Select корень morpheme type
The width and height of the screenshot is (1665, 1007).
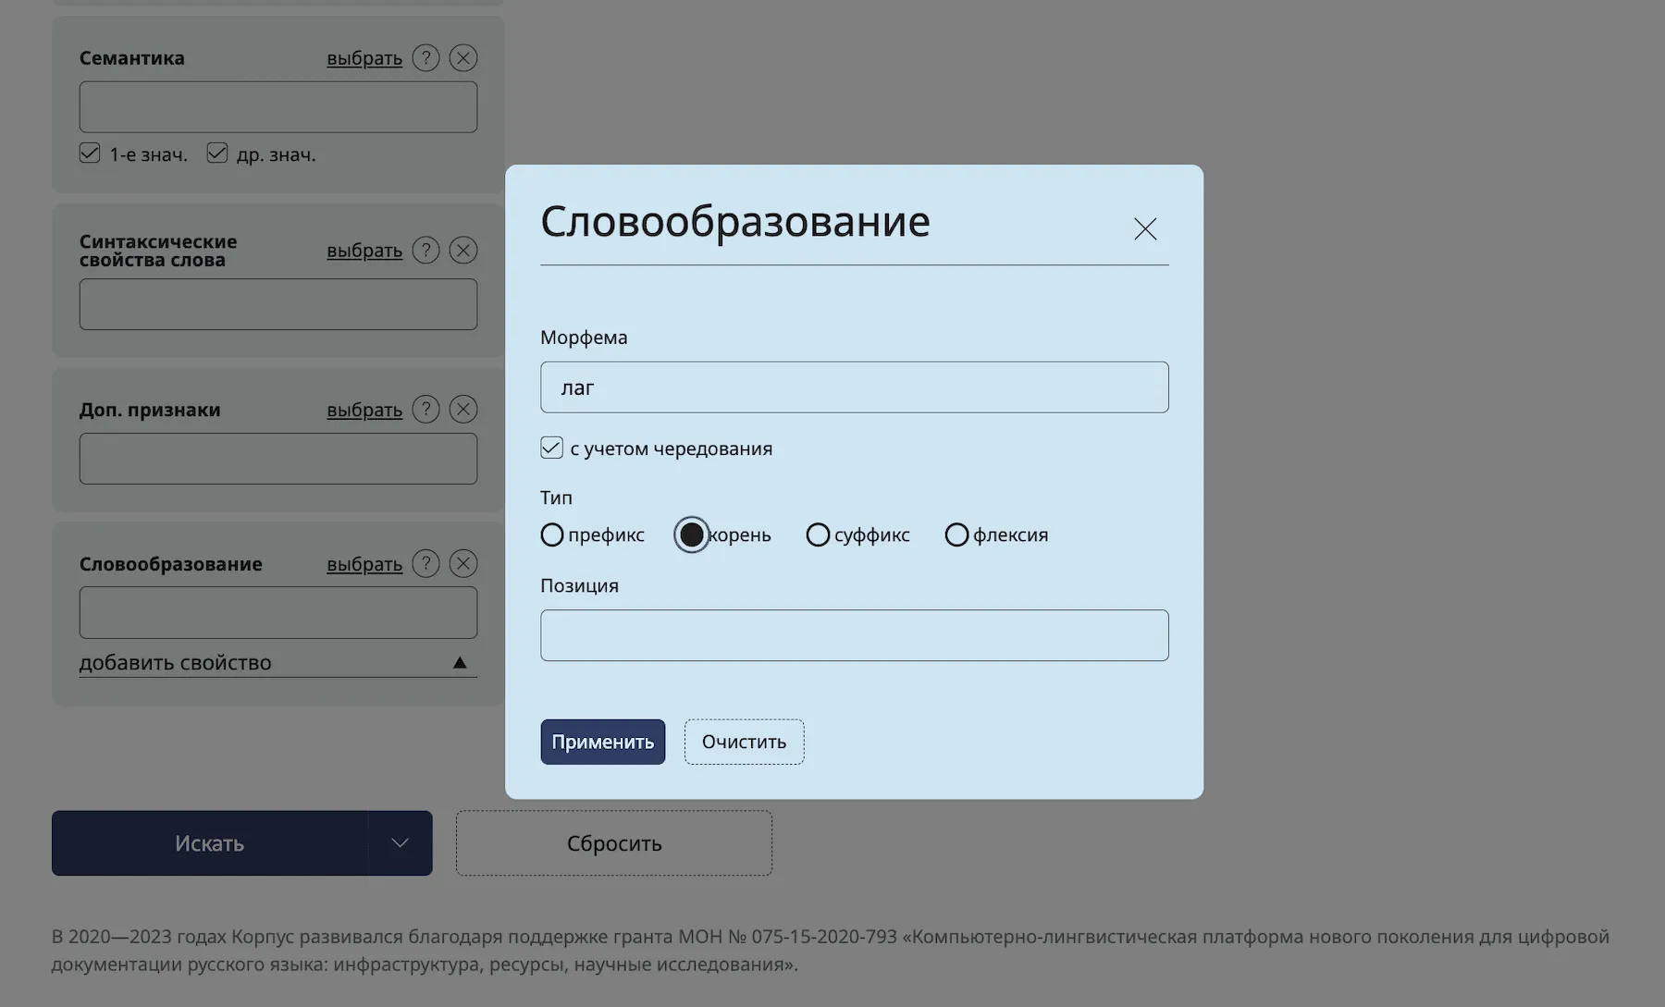692,534
